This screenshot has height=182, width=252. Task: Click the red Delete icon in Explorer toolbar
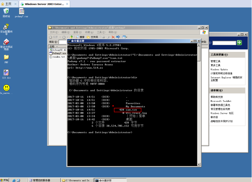(x=113, y=37)
